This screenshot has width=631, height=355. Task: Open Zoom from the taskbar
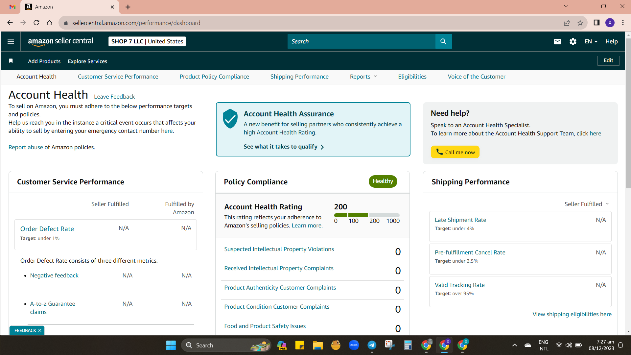coord(354,345)
